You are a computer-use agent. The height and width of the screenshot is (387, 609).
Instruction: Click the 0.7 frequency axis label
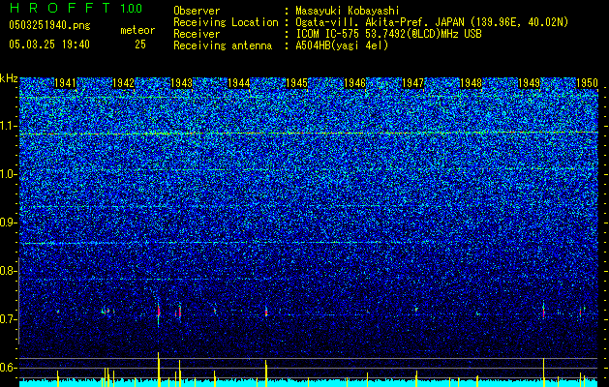(x=7, y=319)
